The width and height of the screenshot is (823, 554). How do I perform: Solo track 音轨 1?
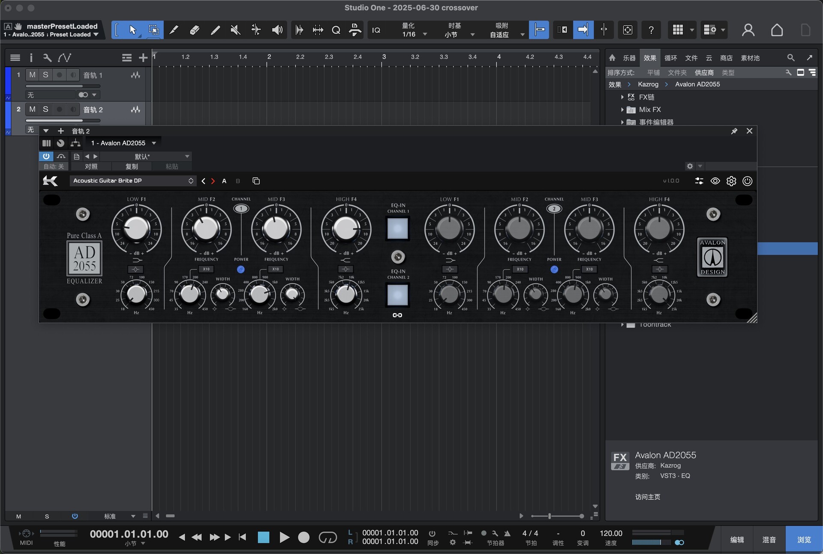[45, 75]
